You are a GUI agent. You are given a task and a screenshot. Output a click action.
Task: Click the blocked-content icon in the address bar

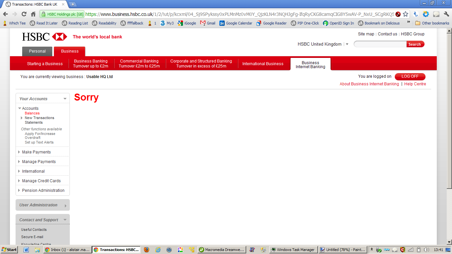(398, 14)
